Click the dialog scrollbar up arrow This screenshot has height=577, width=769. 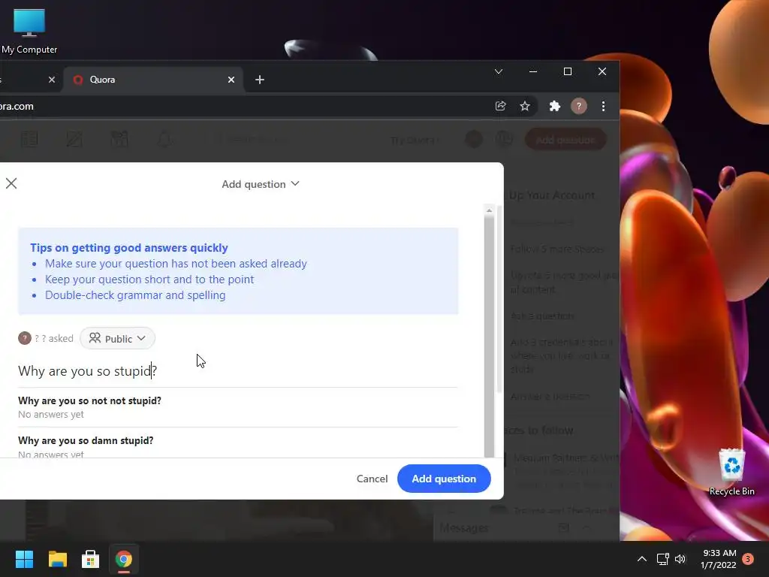(489, 210)
